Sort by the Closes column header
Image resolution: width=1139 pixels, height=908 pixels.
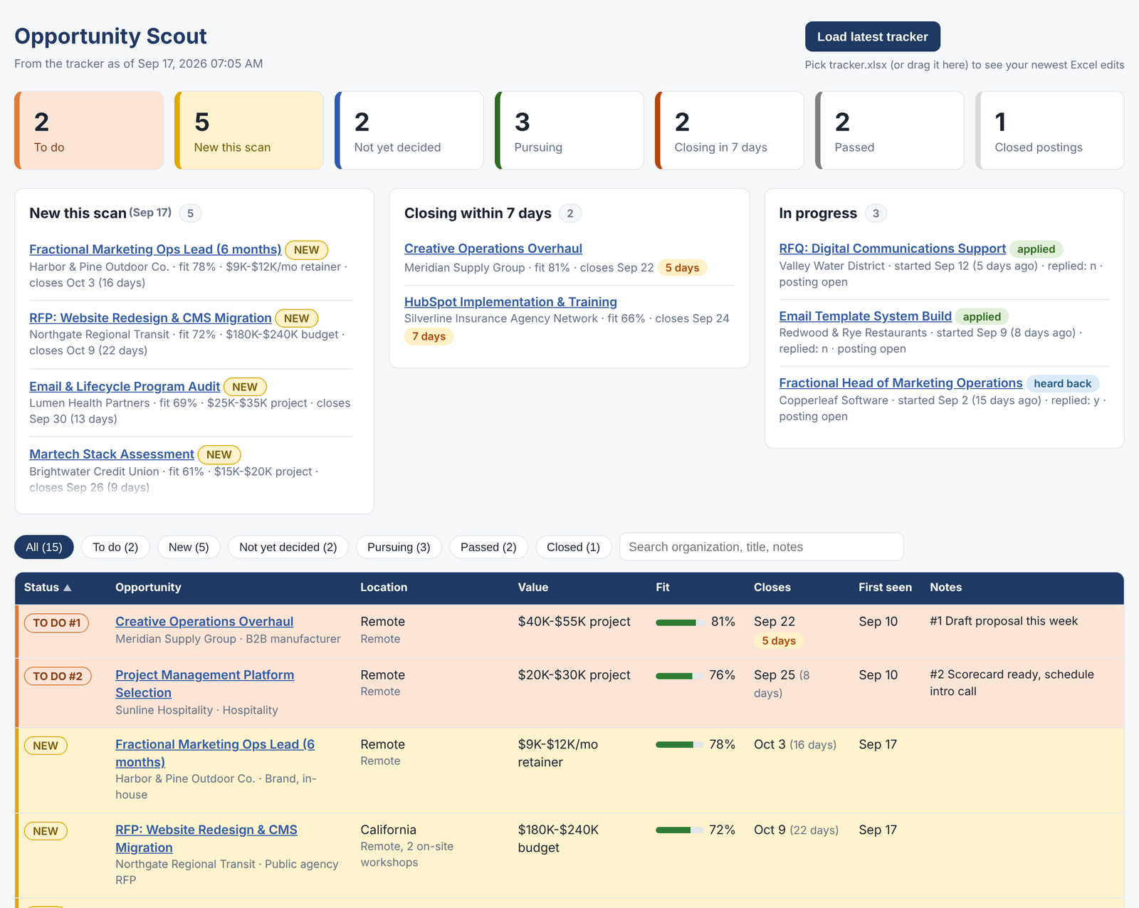point(772,588)
